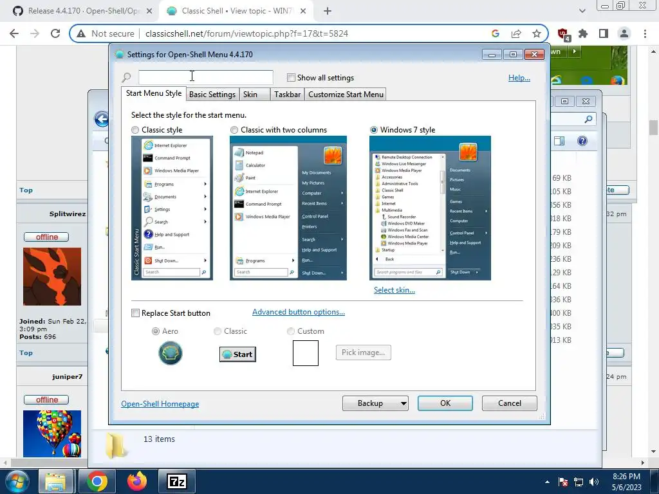Click the Windows Start orb
This screenshot has height=494, width=659.
pyautogui.click(x=17, y=481)
